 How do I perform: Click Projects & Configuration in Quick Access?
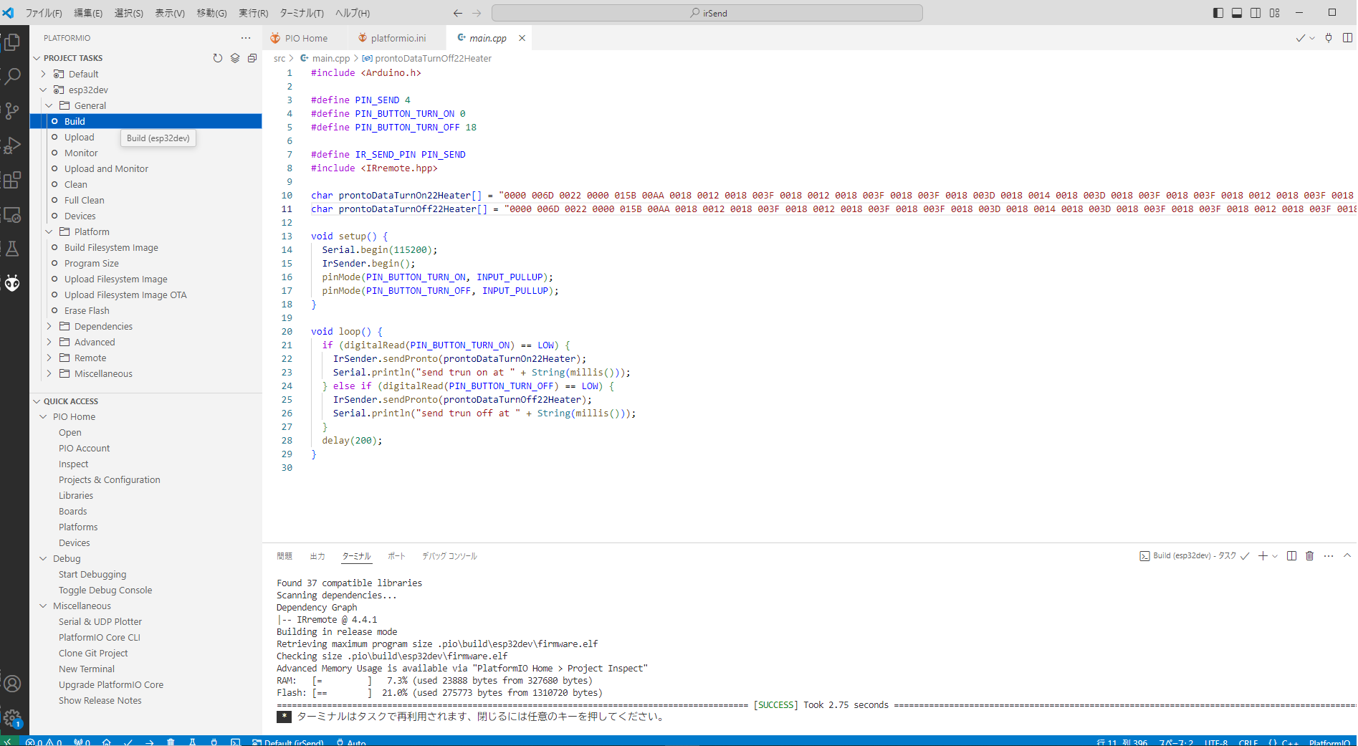coord(109,479)
